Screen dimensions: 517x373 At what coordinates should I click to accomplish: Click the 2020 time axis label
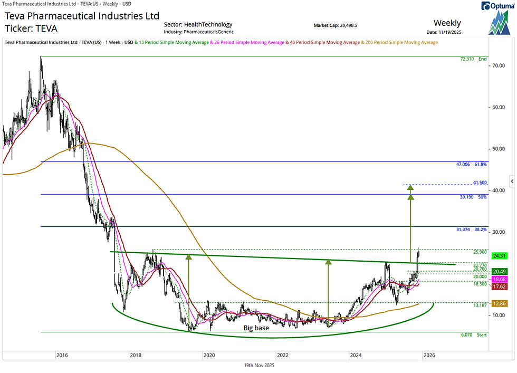pos(209,356)
